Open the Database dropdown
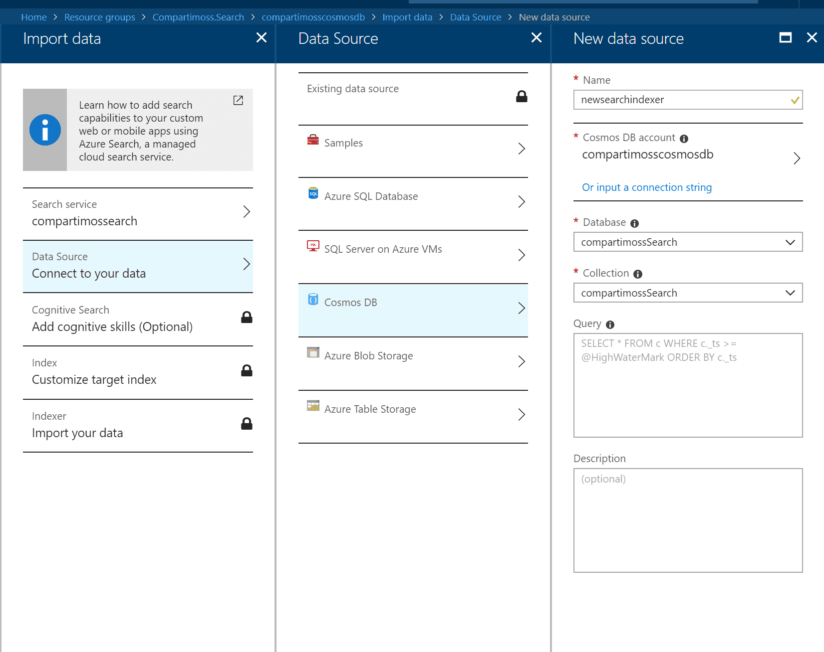 tap(688, 242)
